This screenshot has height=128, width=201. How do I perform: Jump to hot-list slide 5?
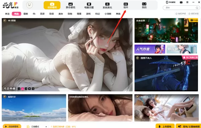click(x=33, y=89)
